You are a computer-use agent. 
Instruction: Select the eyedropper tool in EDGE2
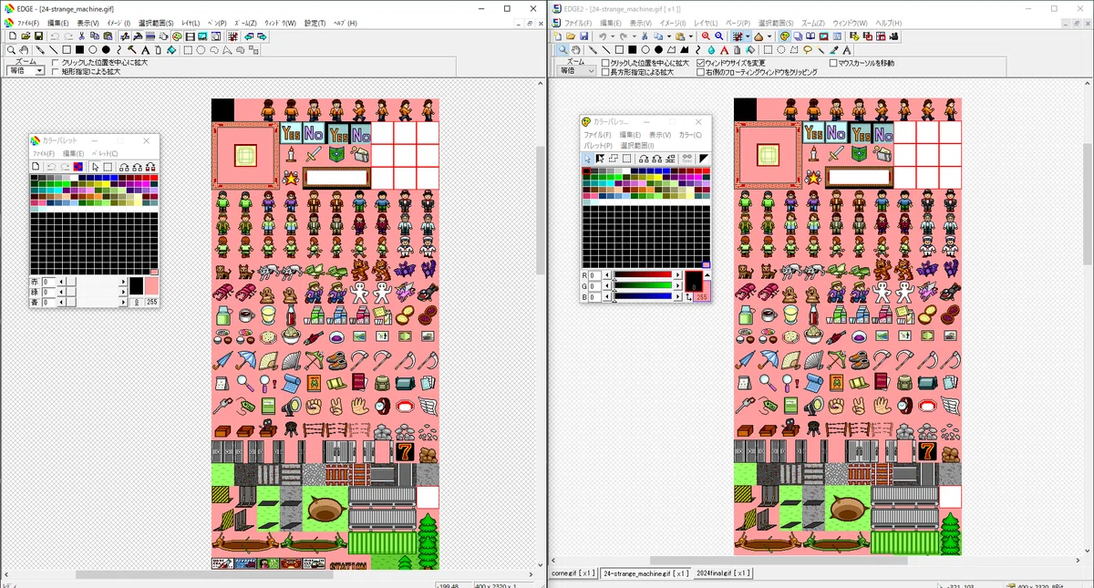point(833,49)
